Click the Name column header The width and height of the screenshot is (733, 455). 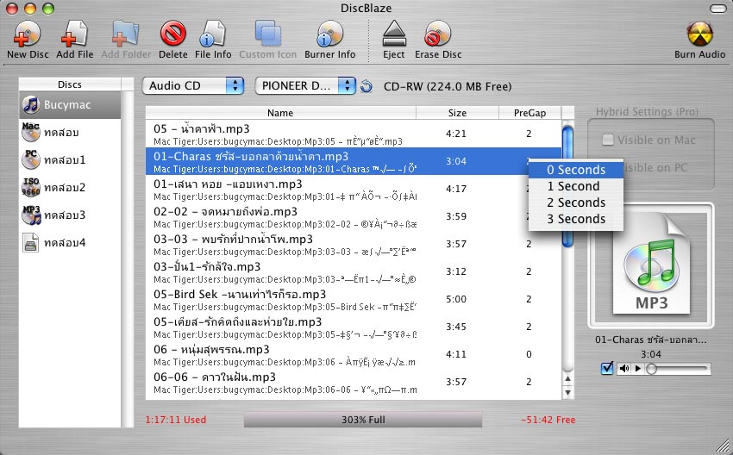click(x=280, y=113)
